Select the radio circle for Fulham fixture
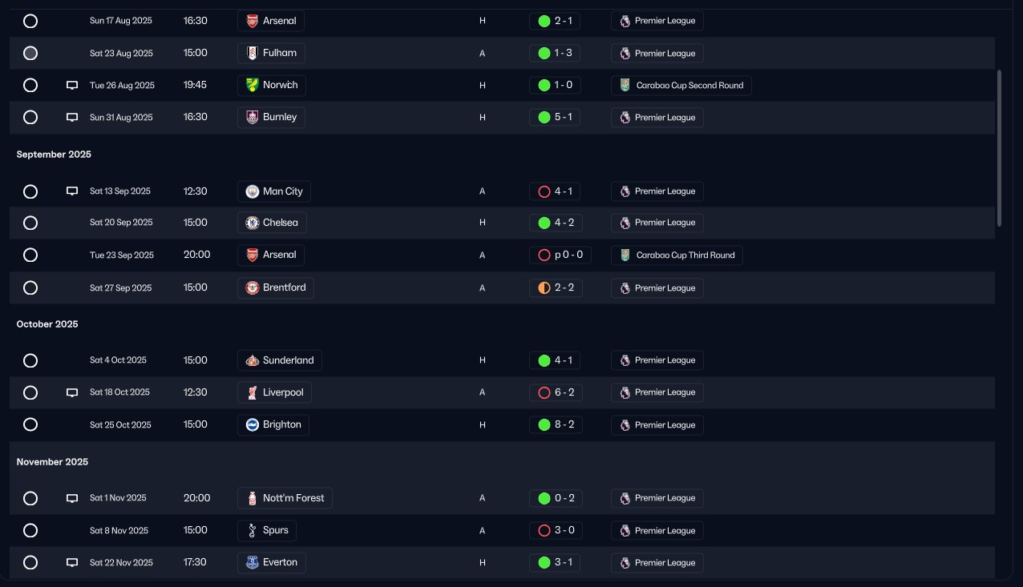 pos(30,54)
